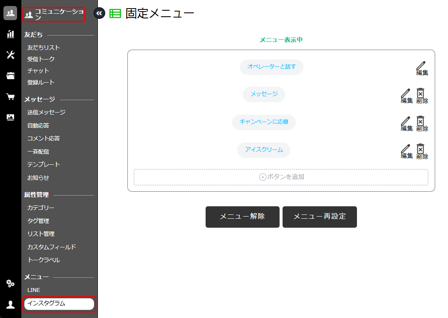
Task: Open the image gallery icon in left rail
Action: 10,117
